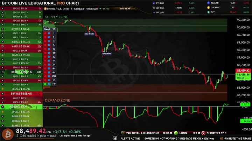Click the blue down-arrow box in the 5 row
The image size is (252, 141).
pyautogui.click(x=49, y=45)
